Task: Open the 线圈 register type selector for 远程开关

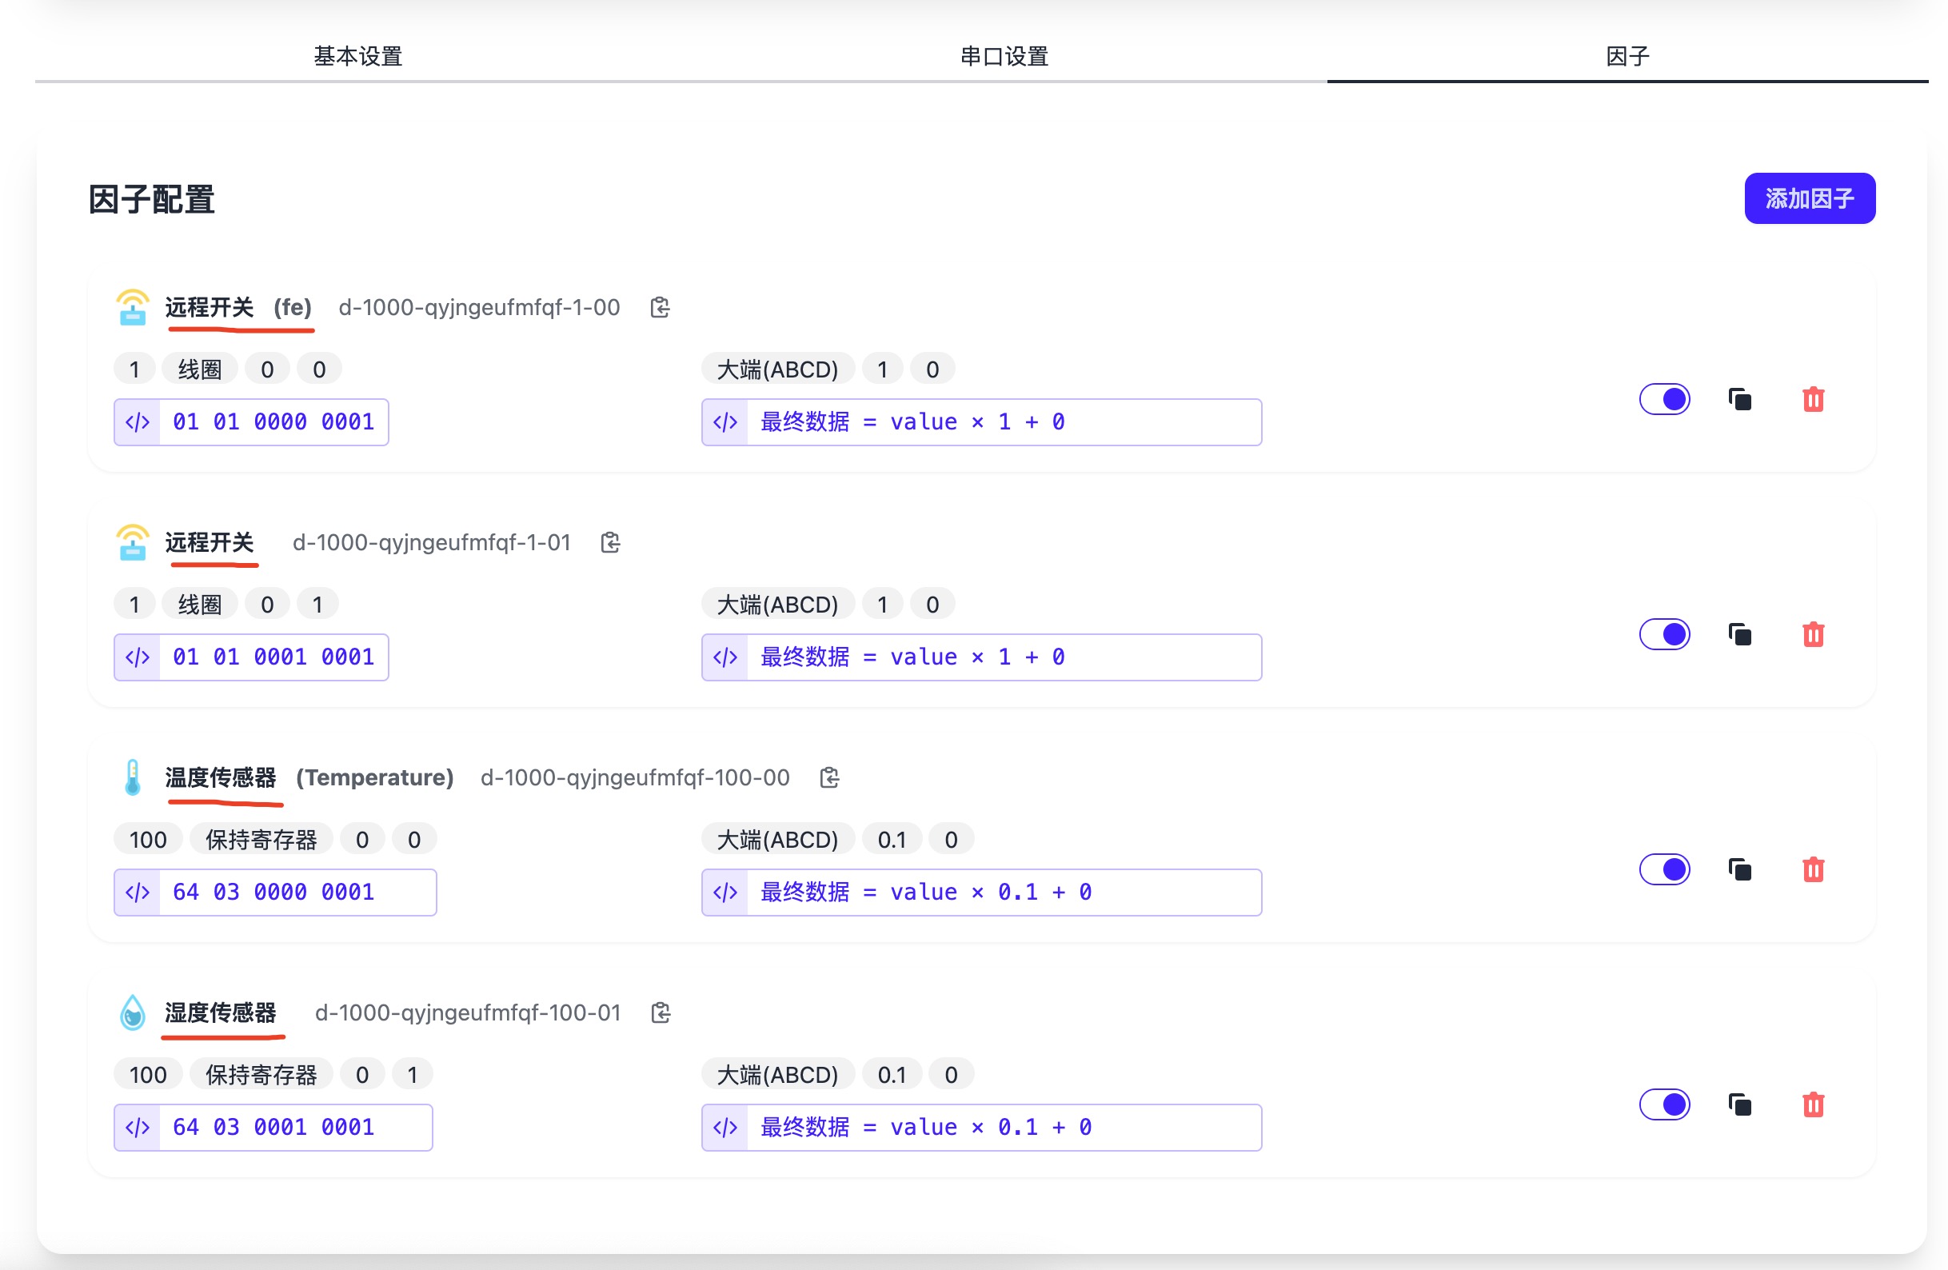Action: [198, 368]
